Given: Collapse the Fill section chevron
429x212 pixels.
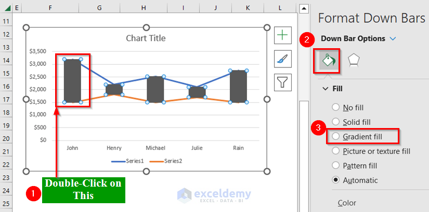Looking at the screenshot, I should (x=326, y=89).
